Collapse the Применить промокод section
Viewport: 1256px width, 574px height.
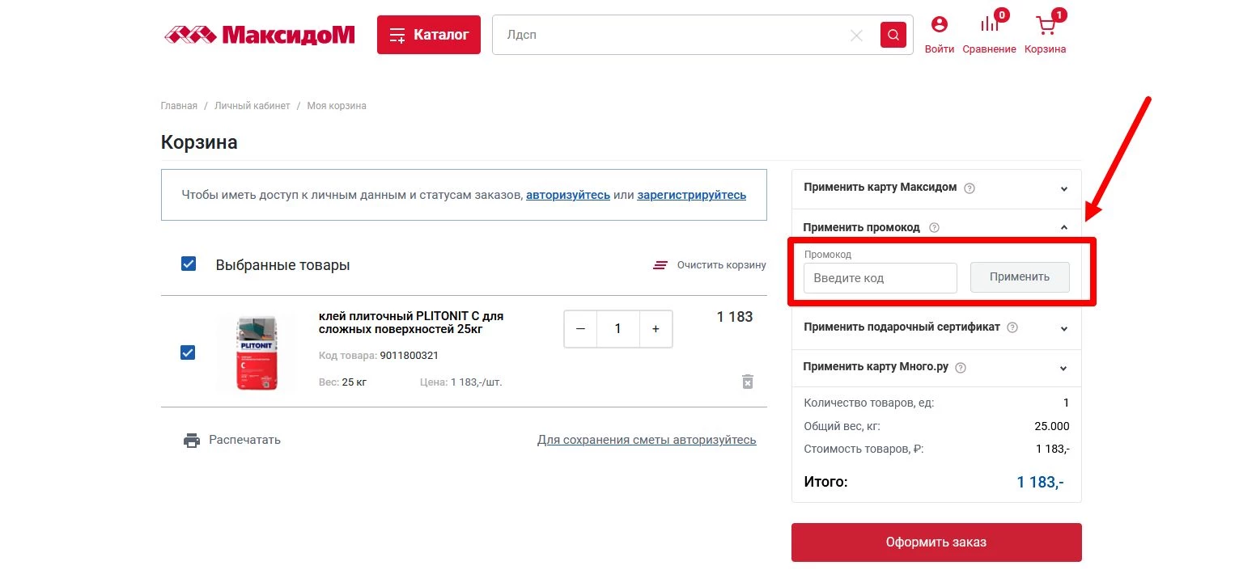(1064, 227)
